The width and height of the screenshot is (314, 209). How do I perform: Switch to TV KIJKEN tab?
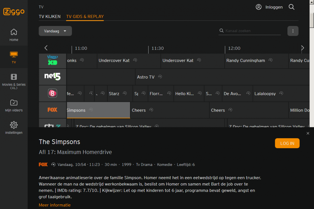point(50,17)
